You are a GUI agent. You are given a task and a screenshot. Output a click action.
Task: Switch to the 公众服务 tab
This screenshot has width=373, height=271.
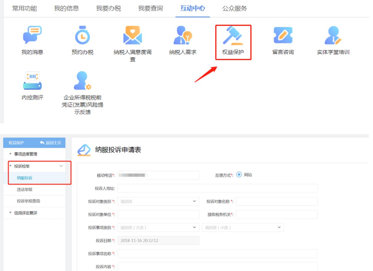[x=235, y=9]
